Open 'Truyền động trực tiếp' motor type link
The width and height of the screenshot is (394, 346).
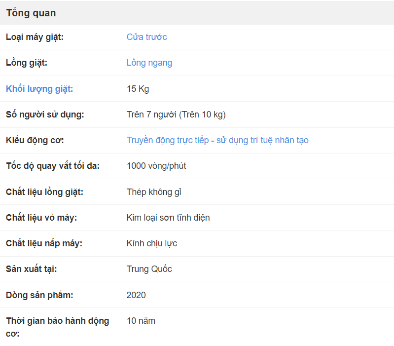(x=217, y=140)
